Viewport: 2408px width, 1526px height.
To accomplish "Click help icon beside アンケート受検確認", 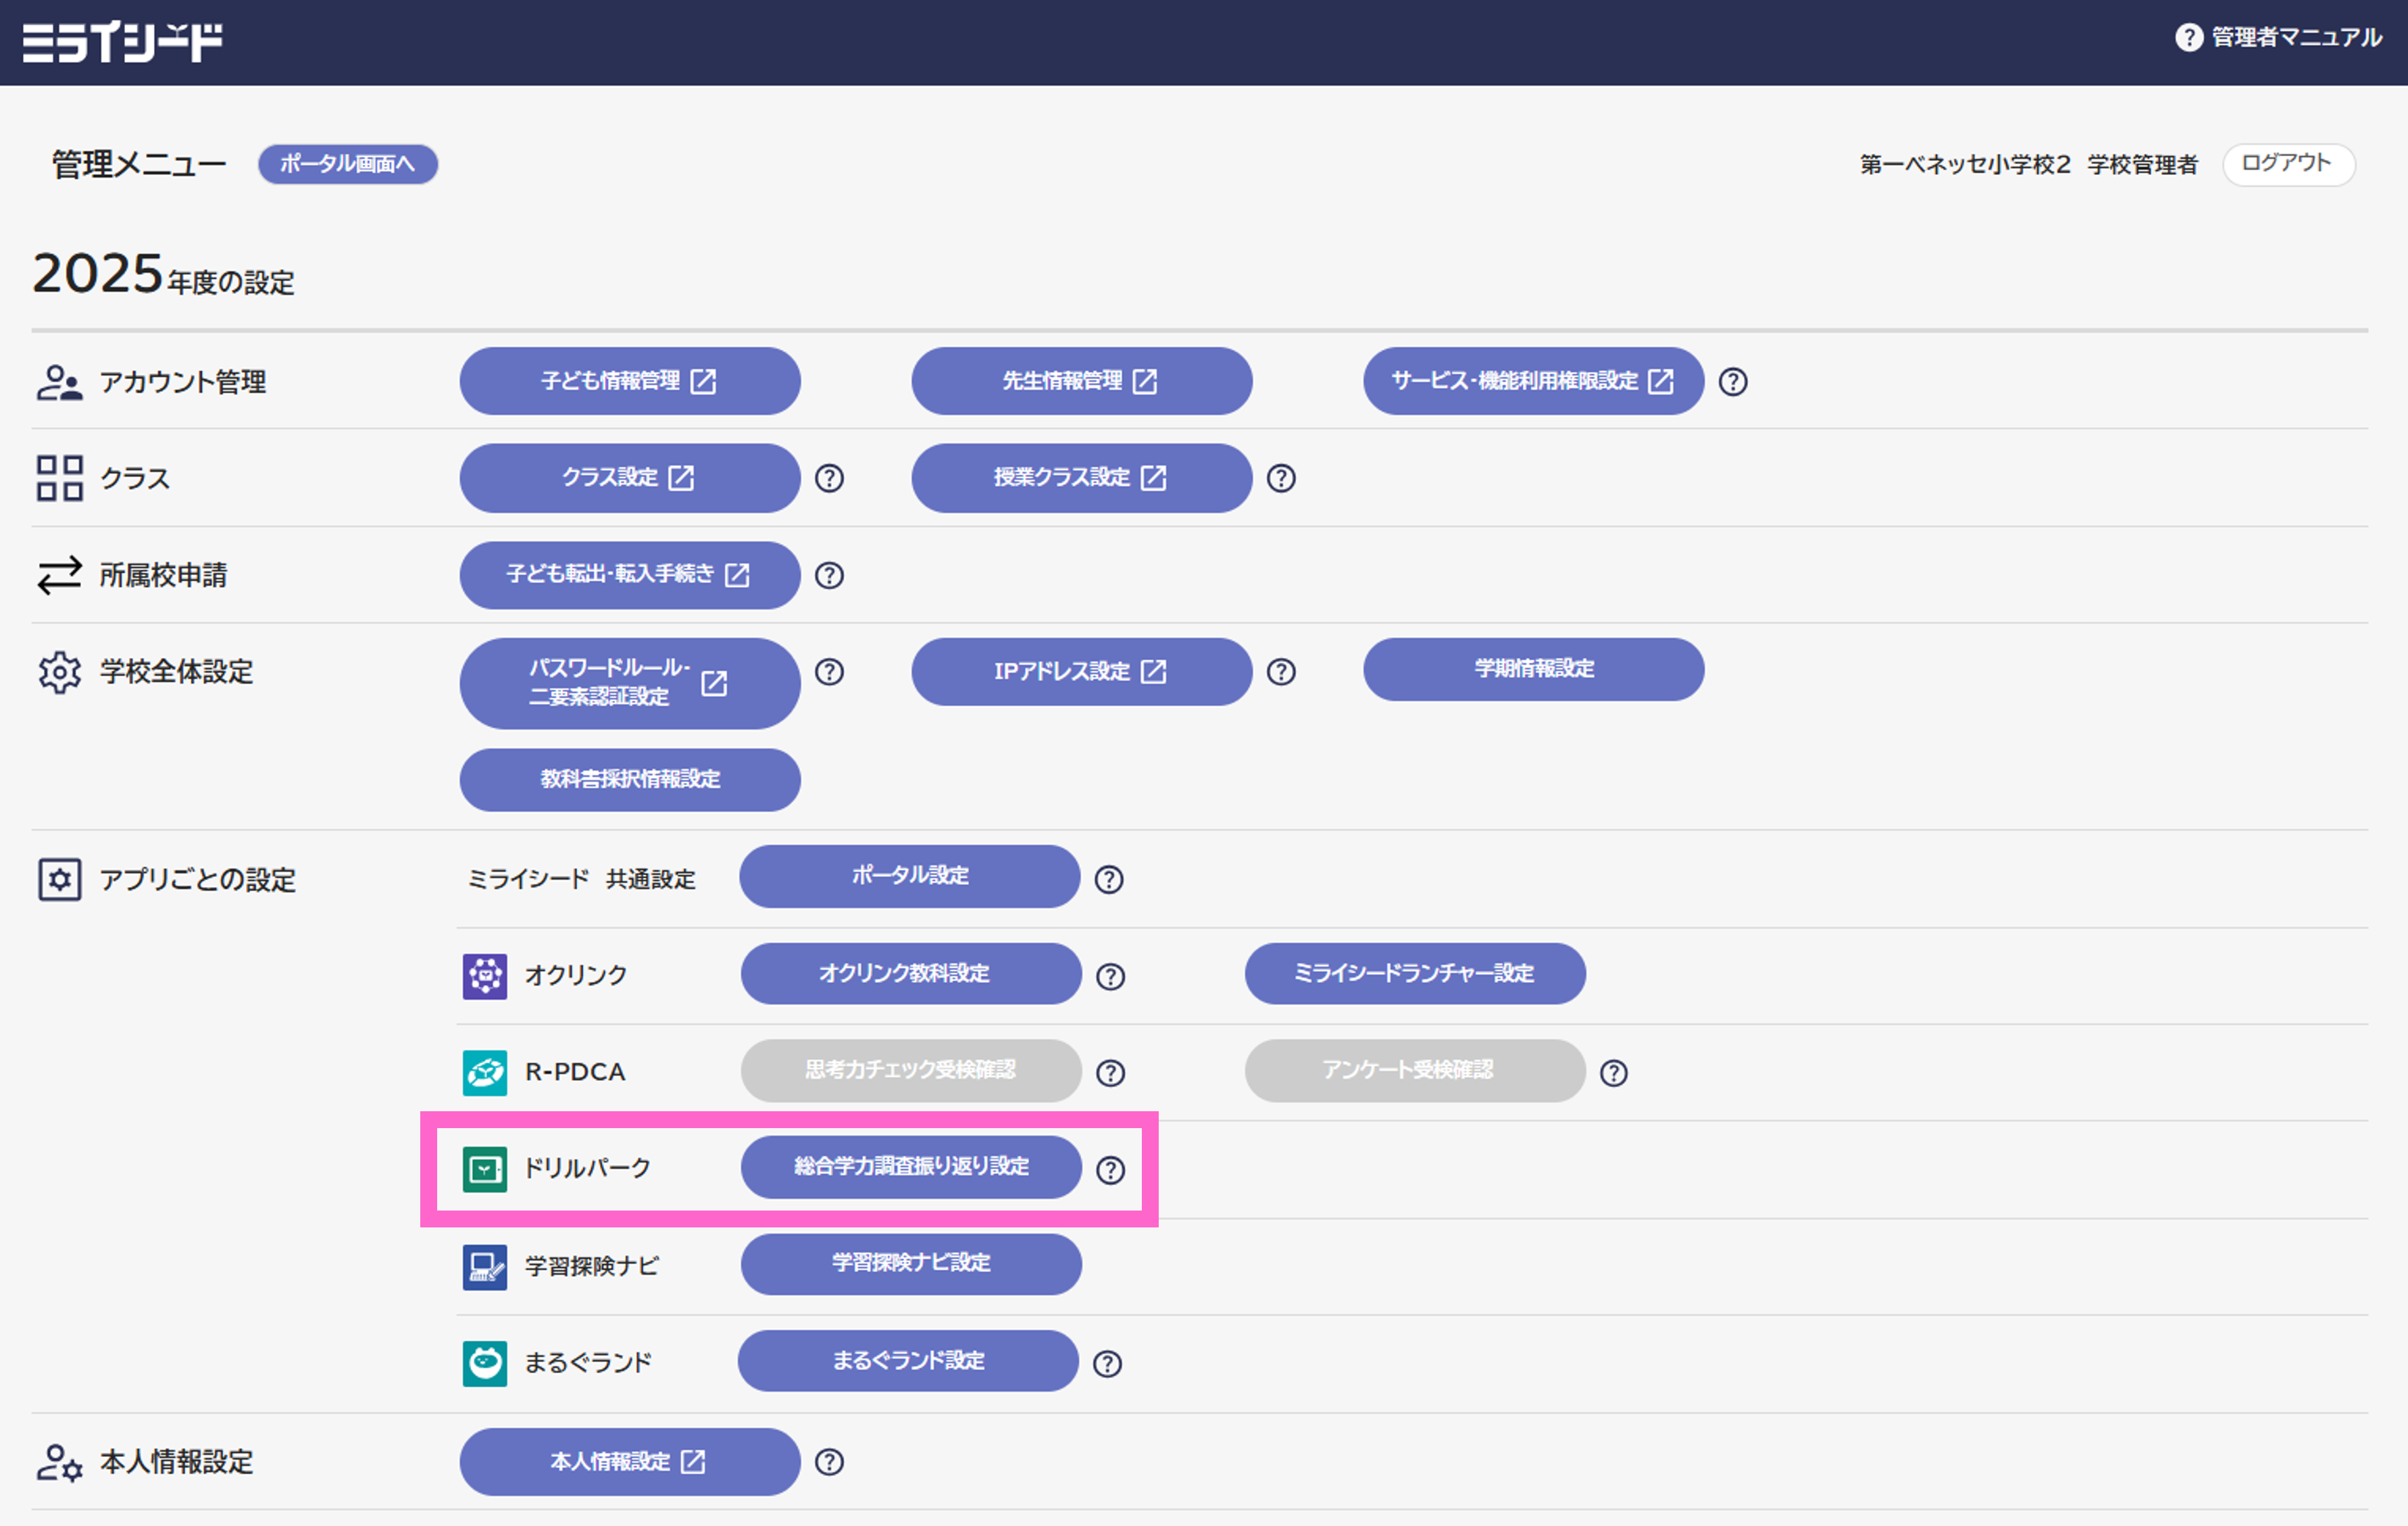I will pos(1613,1073).
